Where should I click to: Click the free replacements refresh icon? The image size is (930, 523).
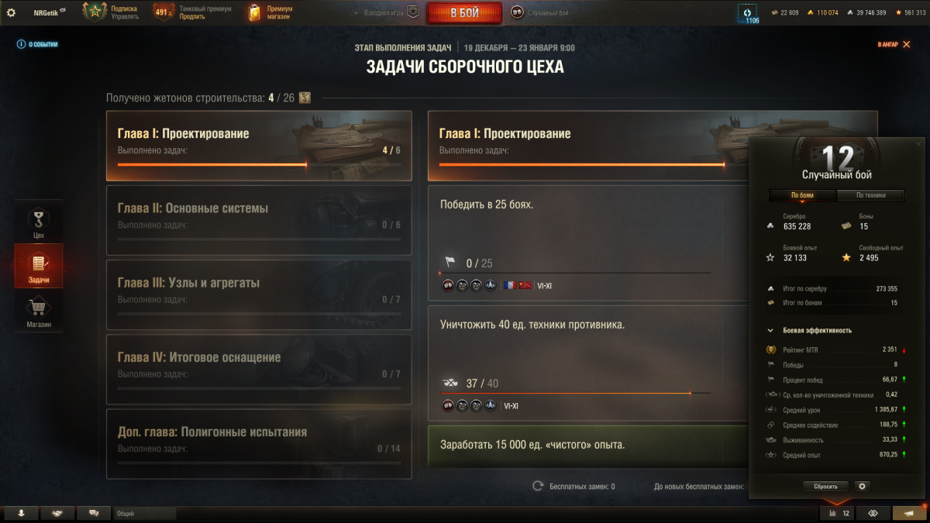(538, 486)
